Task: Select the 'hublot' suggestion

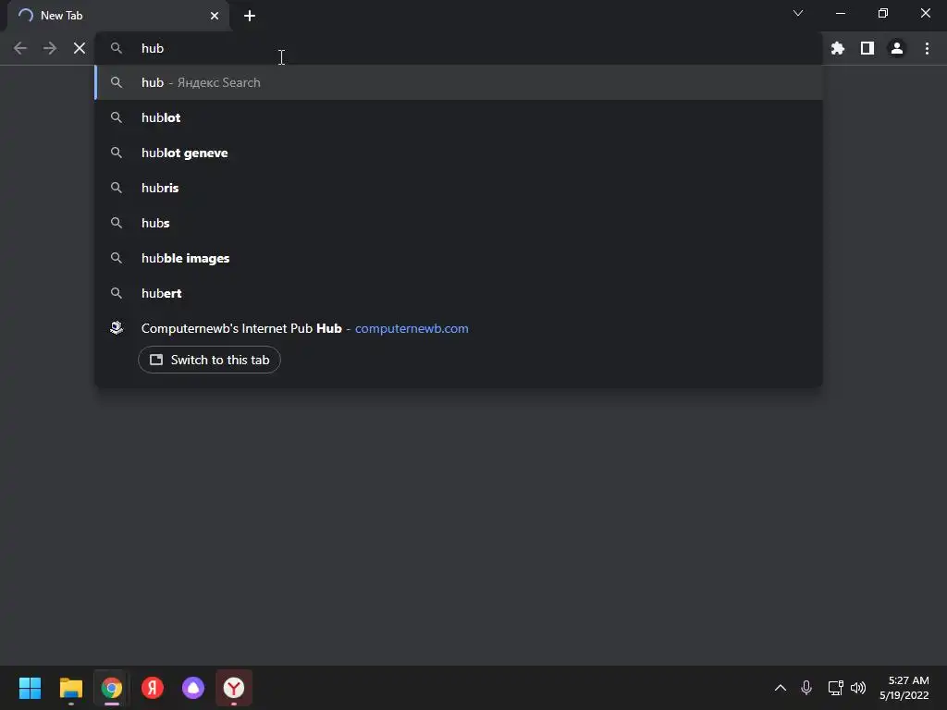Action: click(459, 117)
